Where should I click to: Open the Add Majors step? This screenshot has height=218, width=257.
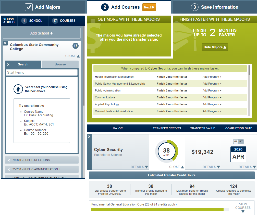coord(43,7)
